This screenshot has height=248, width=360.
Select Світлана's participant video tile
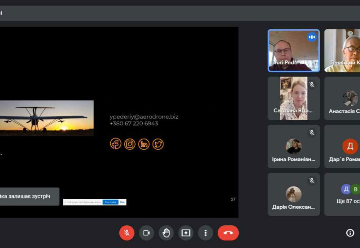tap(293, 98)
